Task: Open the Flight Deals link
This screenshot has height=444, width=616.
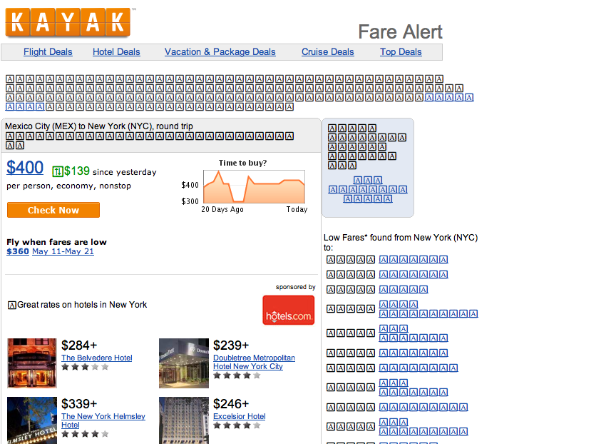Action: [x=48, y=52]
